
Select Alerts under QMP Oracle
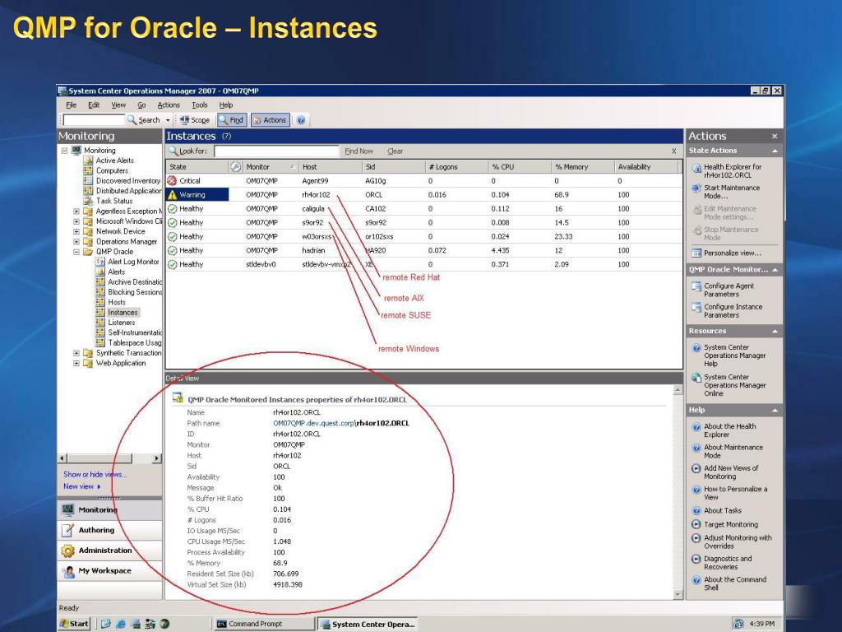click(116, 272)
